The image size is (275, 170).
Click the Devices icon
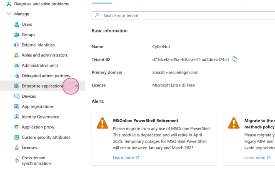coord(17,96)
